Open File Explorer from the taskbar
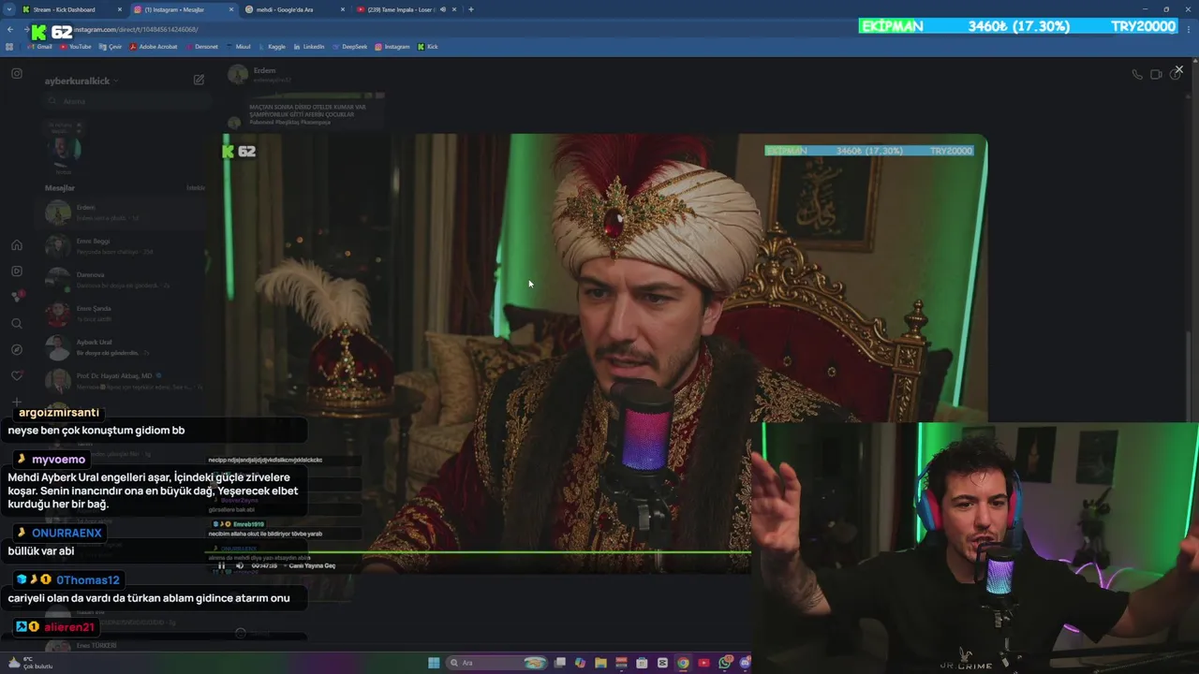 601,663
